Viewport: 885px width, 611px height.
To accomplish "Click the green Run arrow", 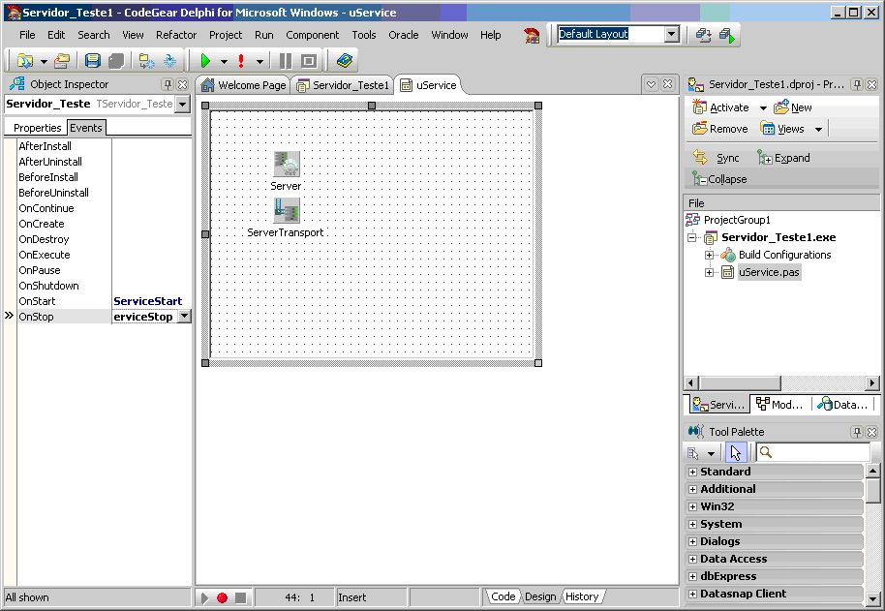I will 205,61.
